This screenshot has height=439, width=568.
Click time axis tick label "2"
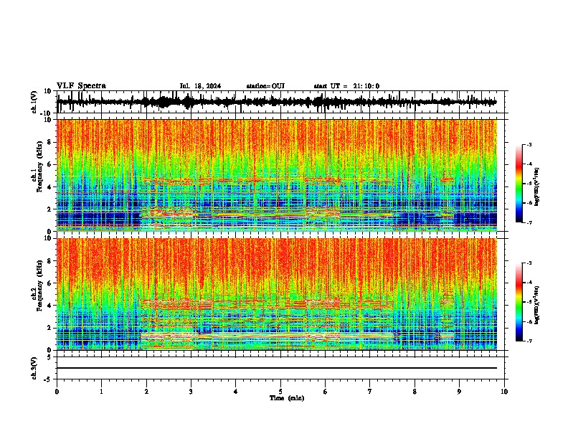[146, 392]
